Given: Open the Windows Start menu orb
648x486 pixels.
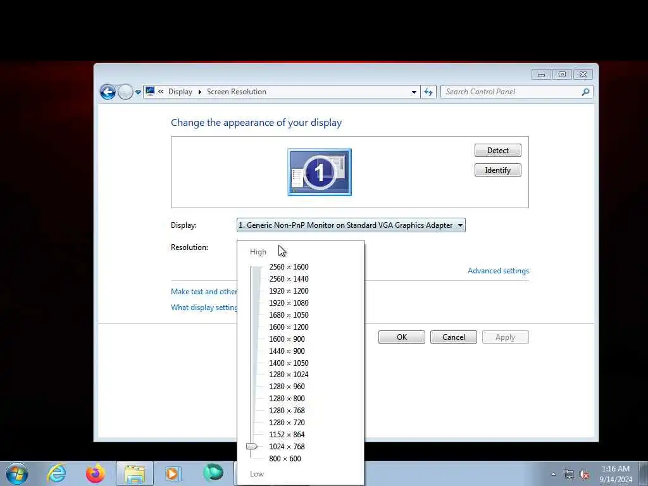Looking at the screenshot, I should [x=17, y=473].
